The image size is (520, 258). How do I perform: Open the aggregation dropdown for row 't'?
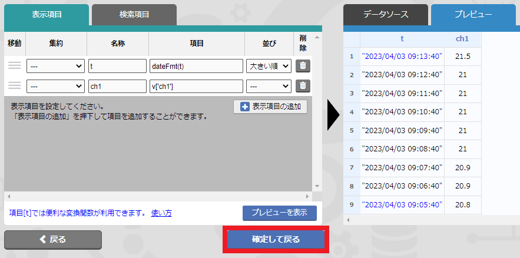pyautogui.click(x=55, y=66)
